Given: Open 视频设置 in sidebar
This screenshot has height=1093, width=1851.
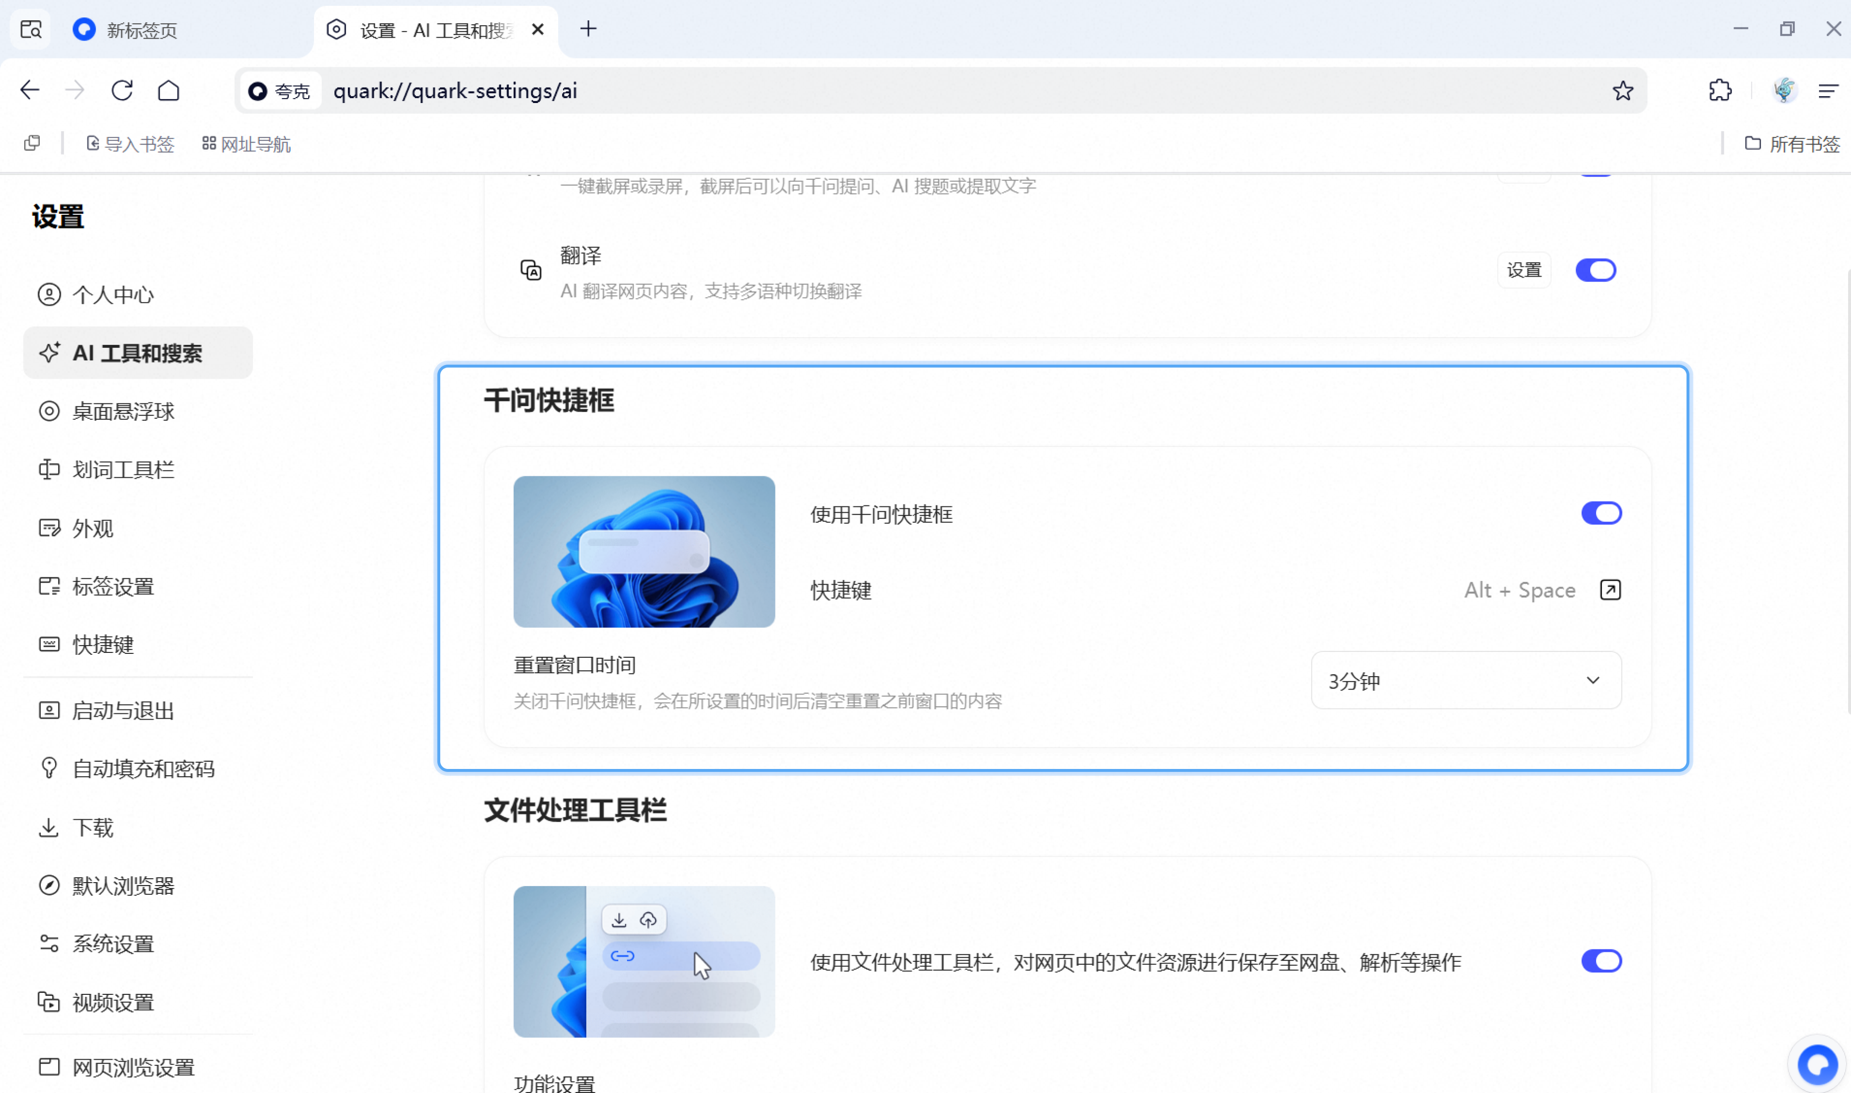Looking at the screenshot, I should [x=138, y=1003].
